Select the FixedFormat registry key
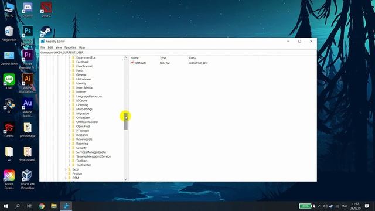The image size is (375, 211). pyautogui.click(x=84, y=66)
